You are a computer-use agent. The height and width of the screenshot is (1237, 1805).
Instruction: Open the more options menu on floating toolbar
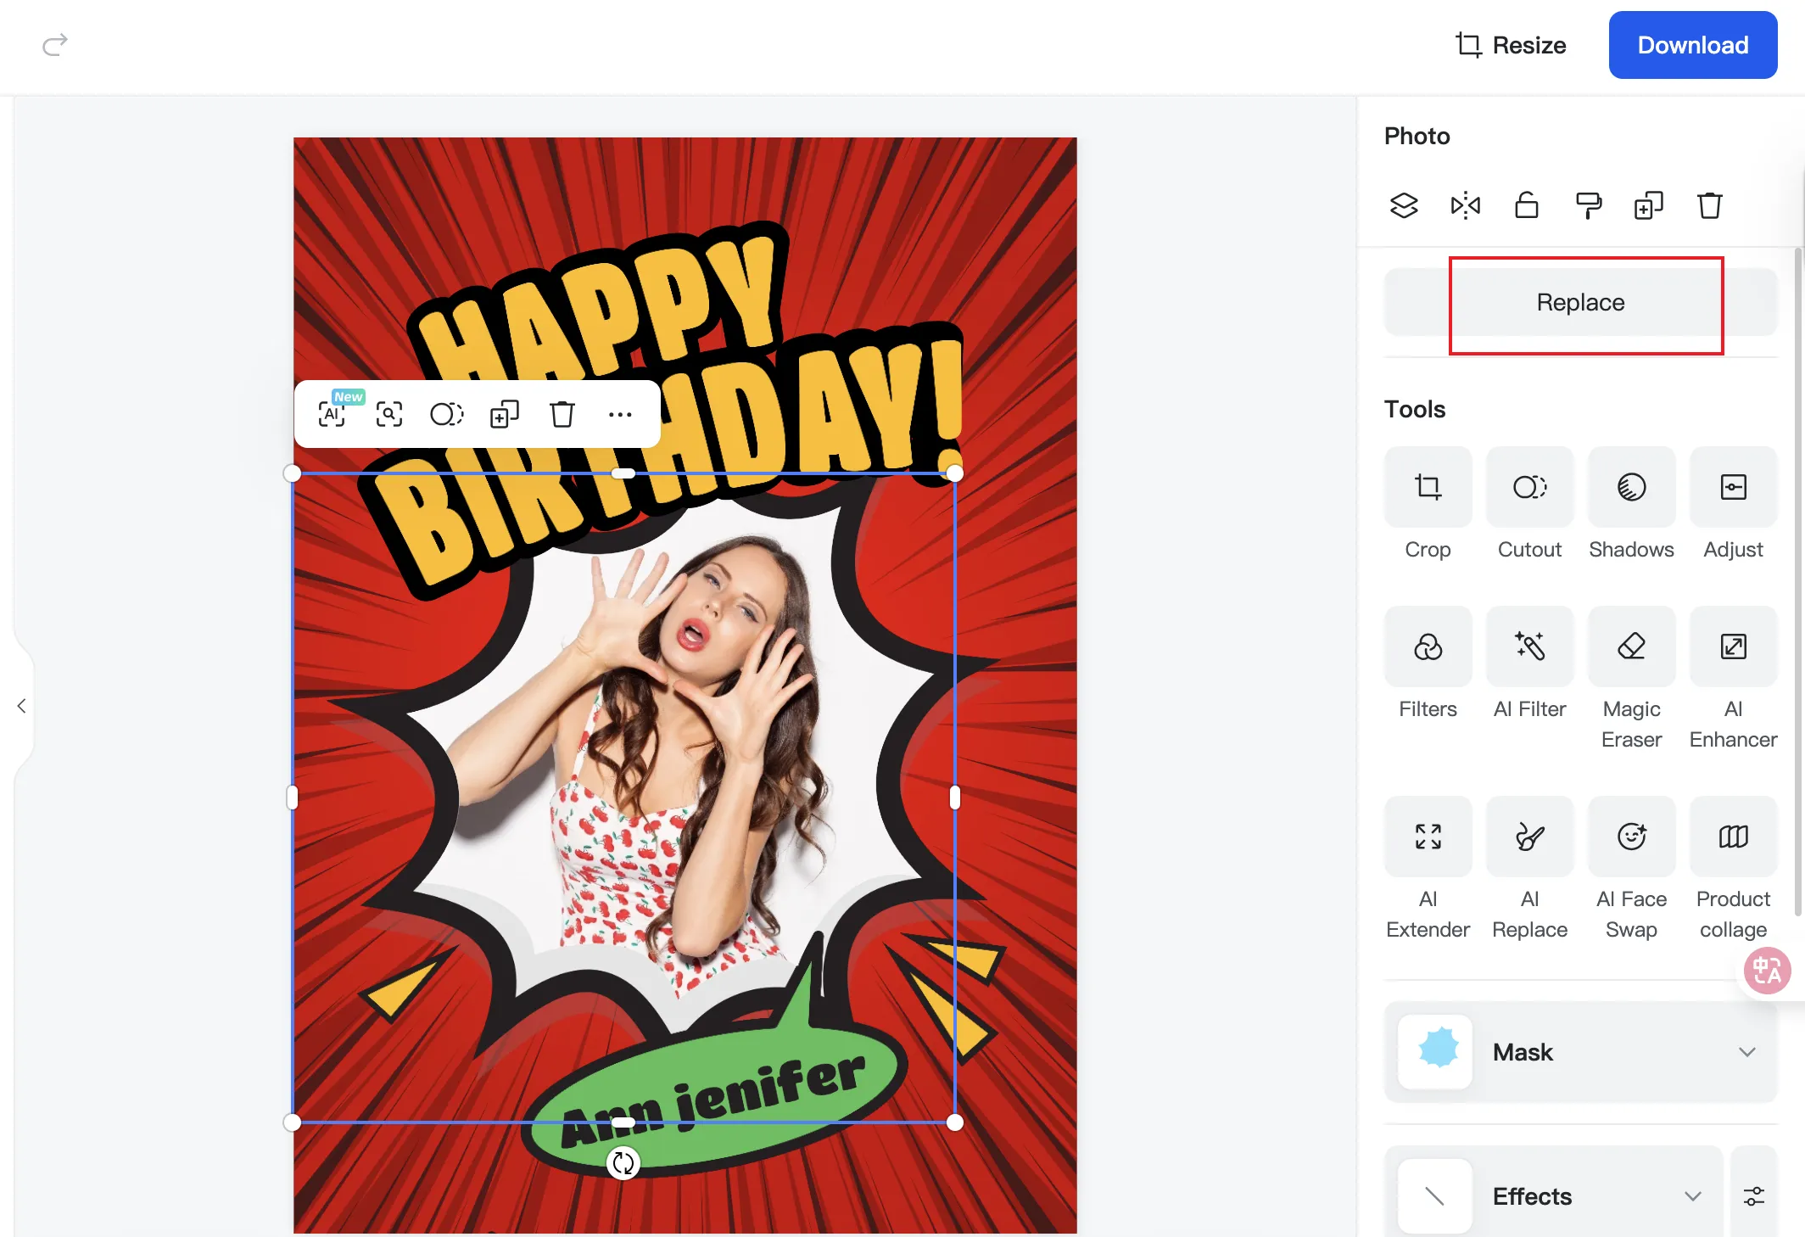(x=620, y=414)
